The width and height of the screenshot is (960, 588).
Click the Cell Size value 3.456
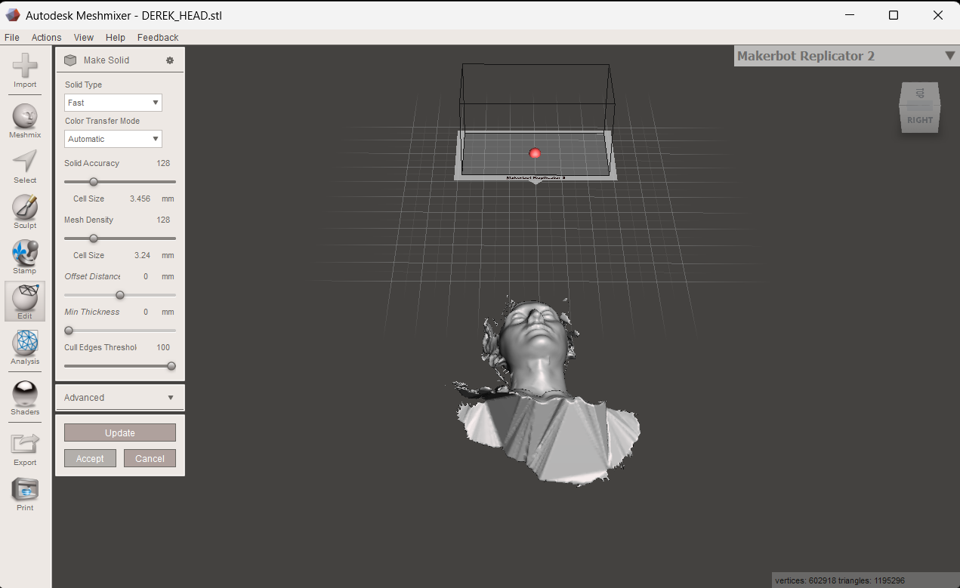pos(140,199)
